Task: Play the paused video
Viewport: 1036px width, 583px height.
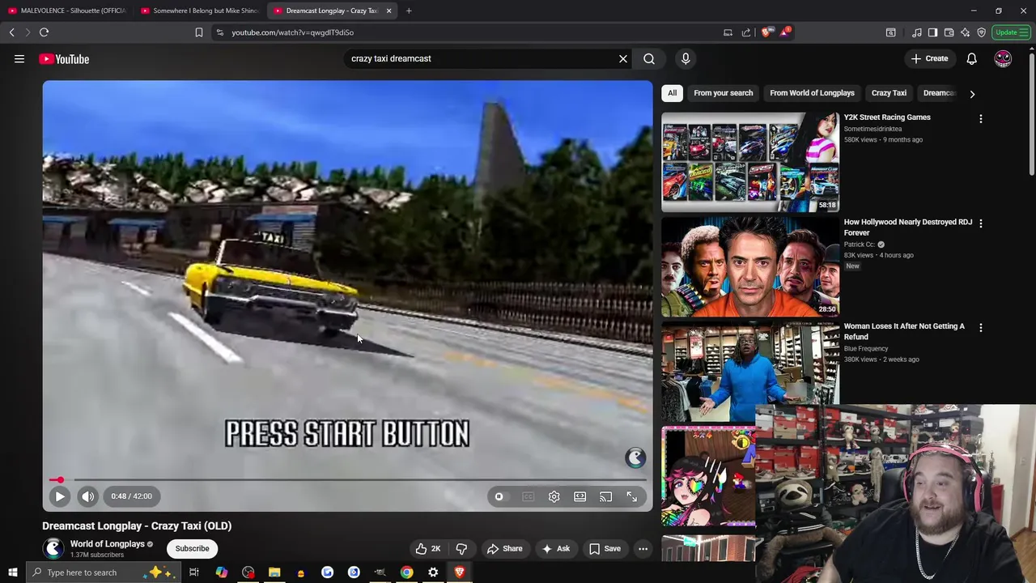Action: pyautogui.click(x=60, y=496)
